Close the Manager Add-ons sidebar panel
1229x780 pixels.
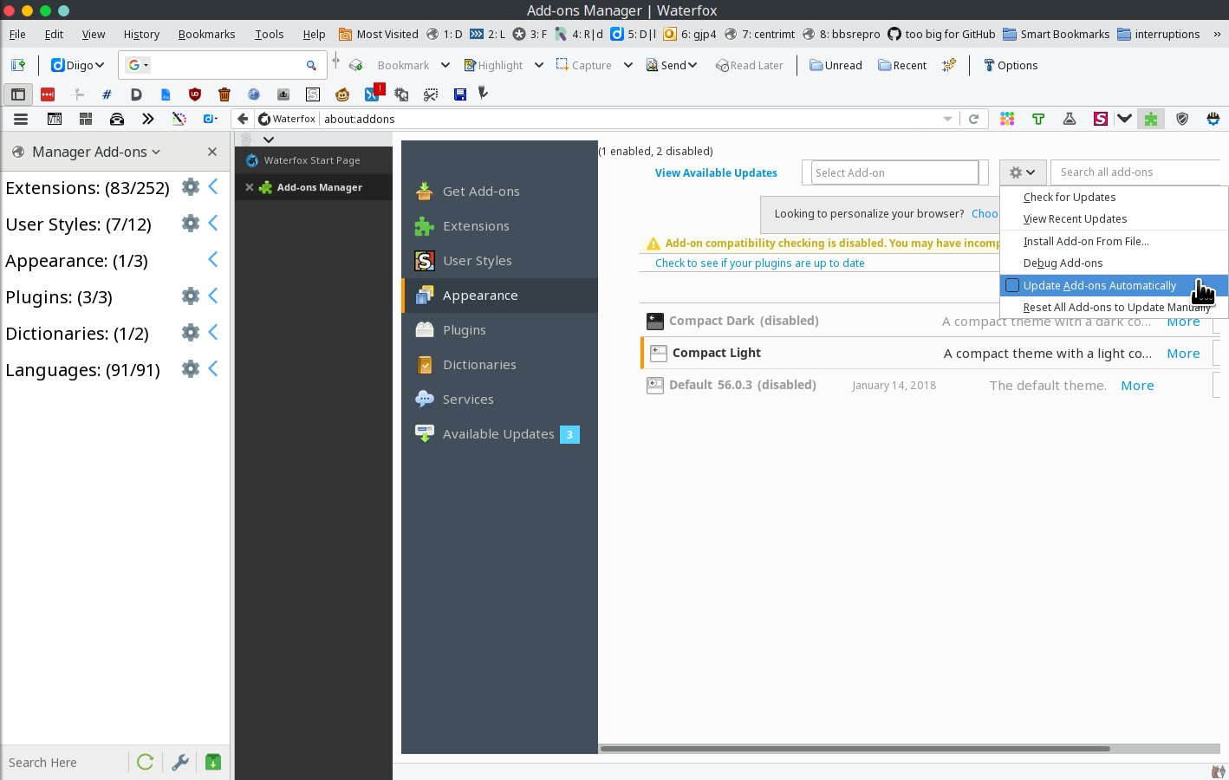211,151
